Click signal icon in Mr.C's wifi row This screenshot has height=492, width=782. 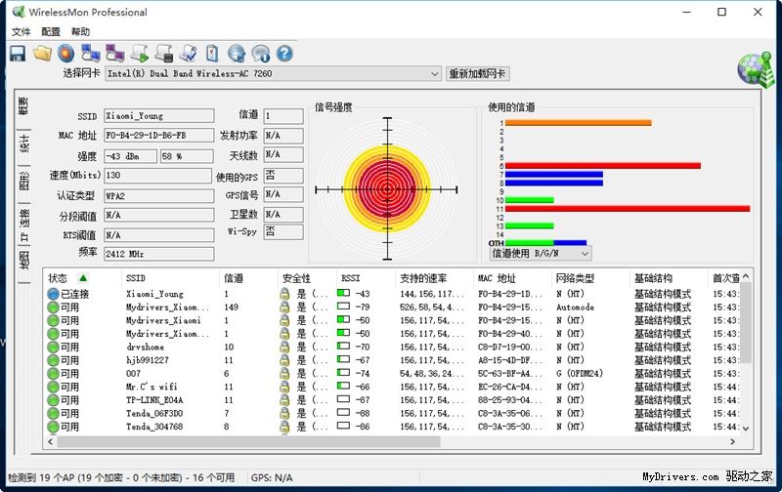[x=343, y=386]
